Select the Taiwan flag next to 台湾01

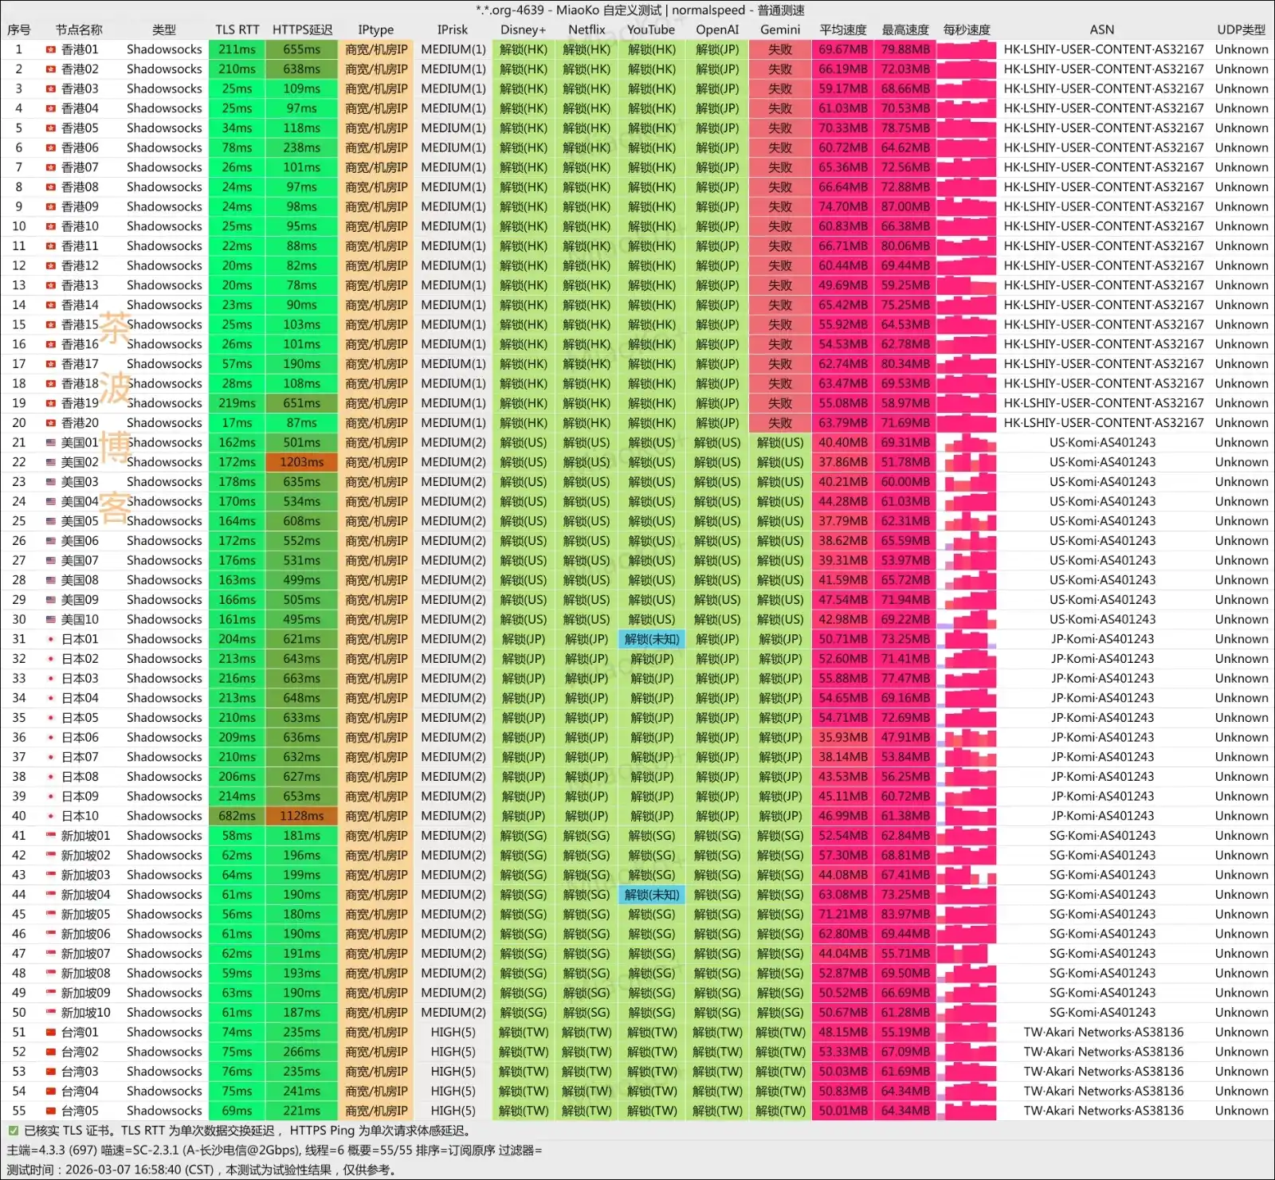(x=51, y=1033)
